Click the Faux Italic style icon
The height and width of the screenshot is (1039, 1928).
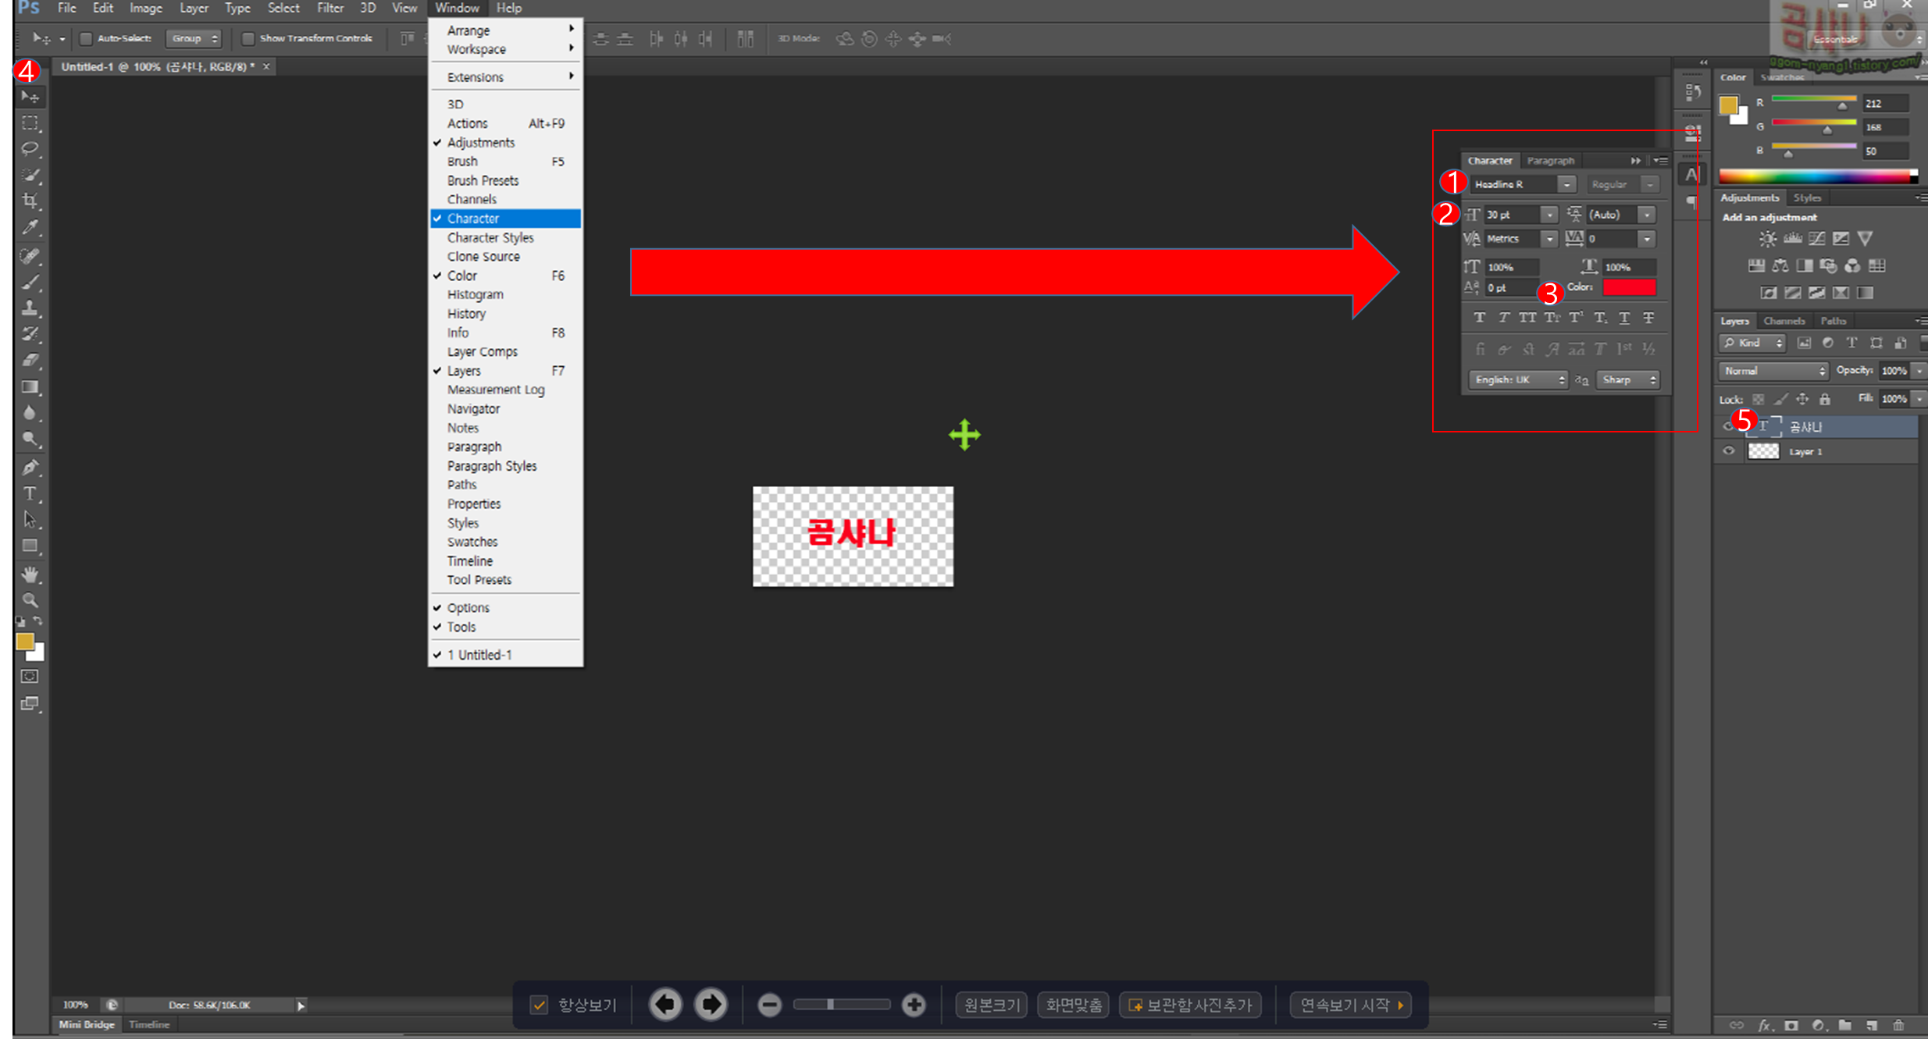[x=1503, y=318]
